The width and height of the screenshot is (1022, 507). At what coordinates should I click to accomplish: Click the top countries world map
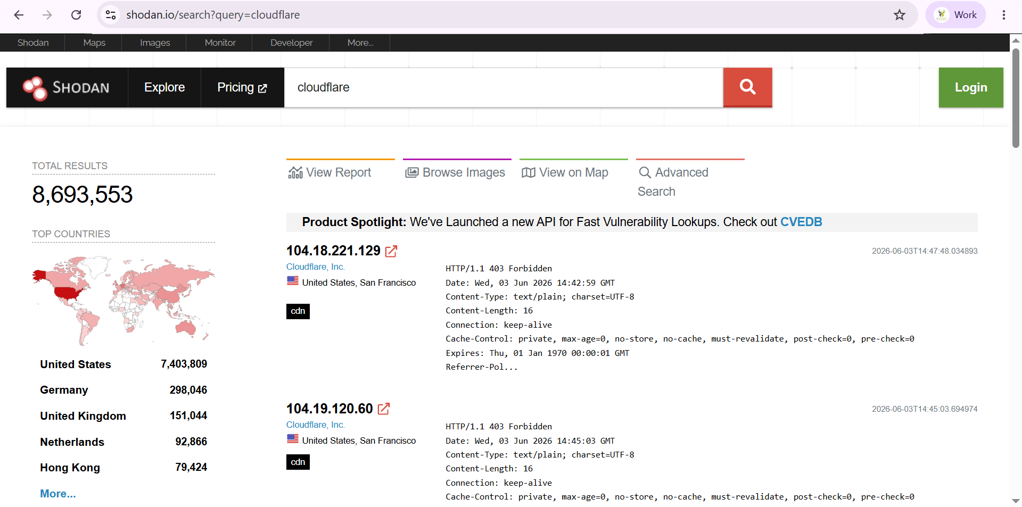pos(123,301)
